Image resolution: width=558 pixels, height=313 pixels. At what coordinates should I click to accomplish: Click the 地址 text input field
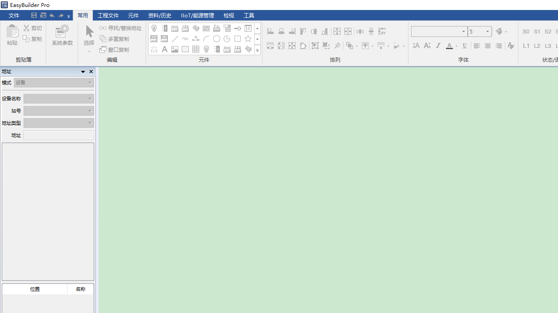coord(59,135)
